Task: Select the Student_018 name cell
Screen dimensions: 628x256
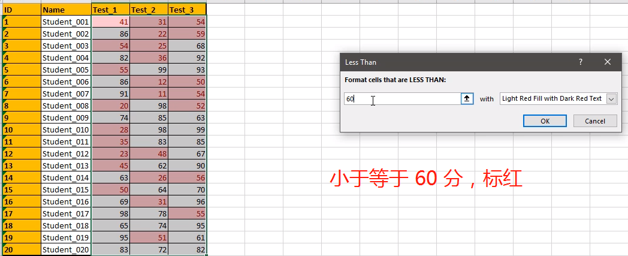Action: pos(66,225)
